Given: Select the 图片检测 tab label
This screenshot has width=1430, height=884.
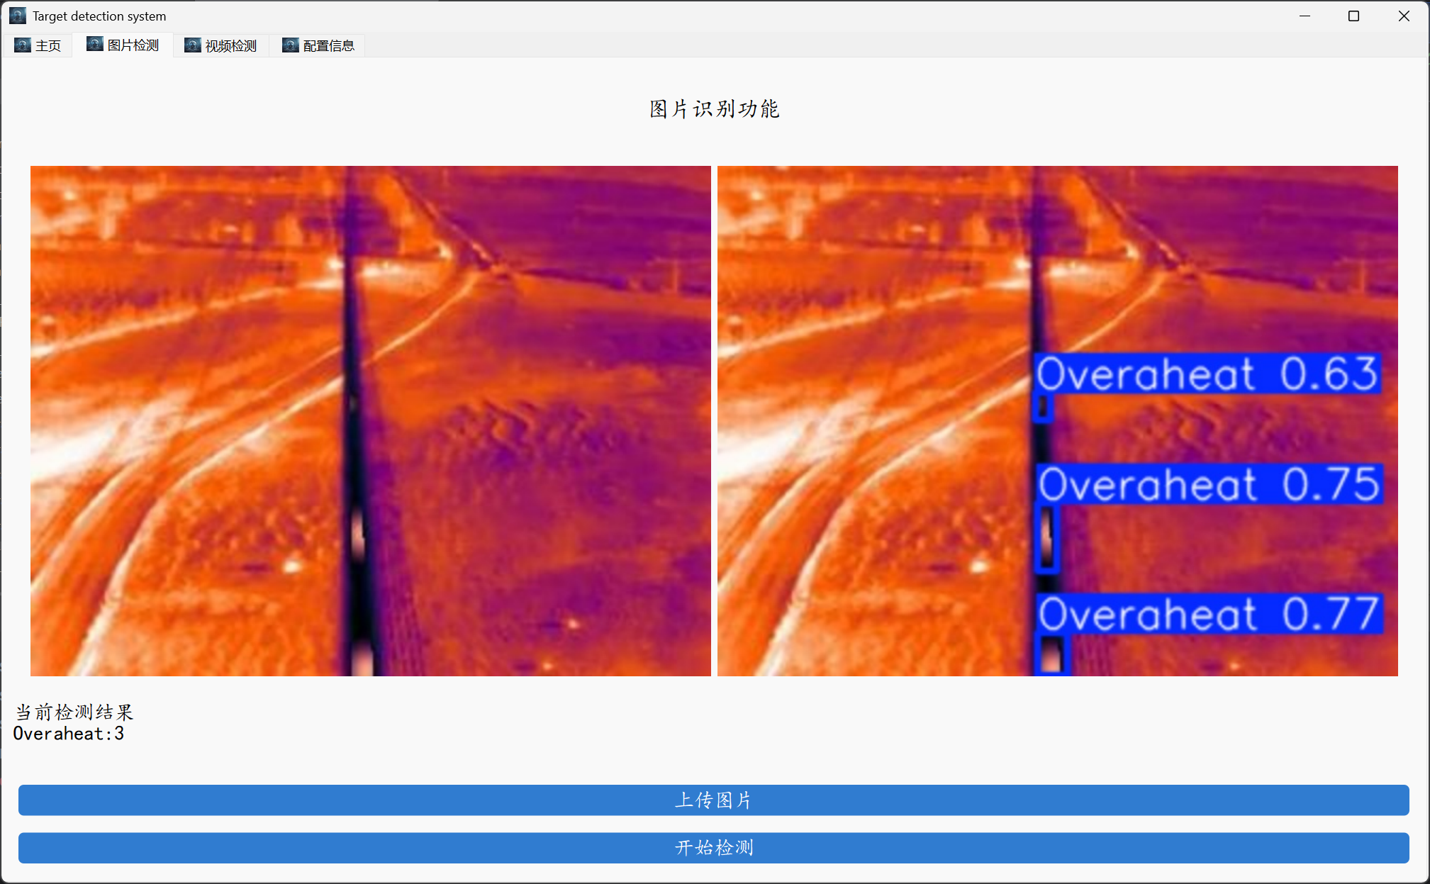Looking at the screenshot, I should pos(133,45).
